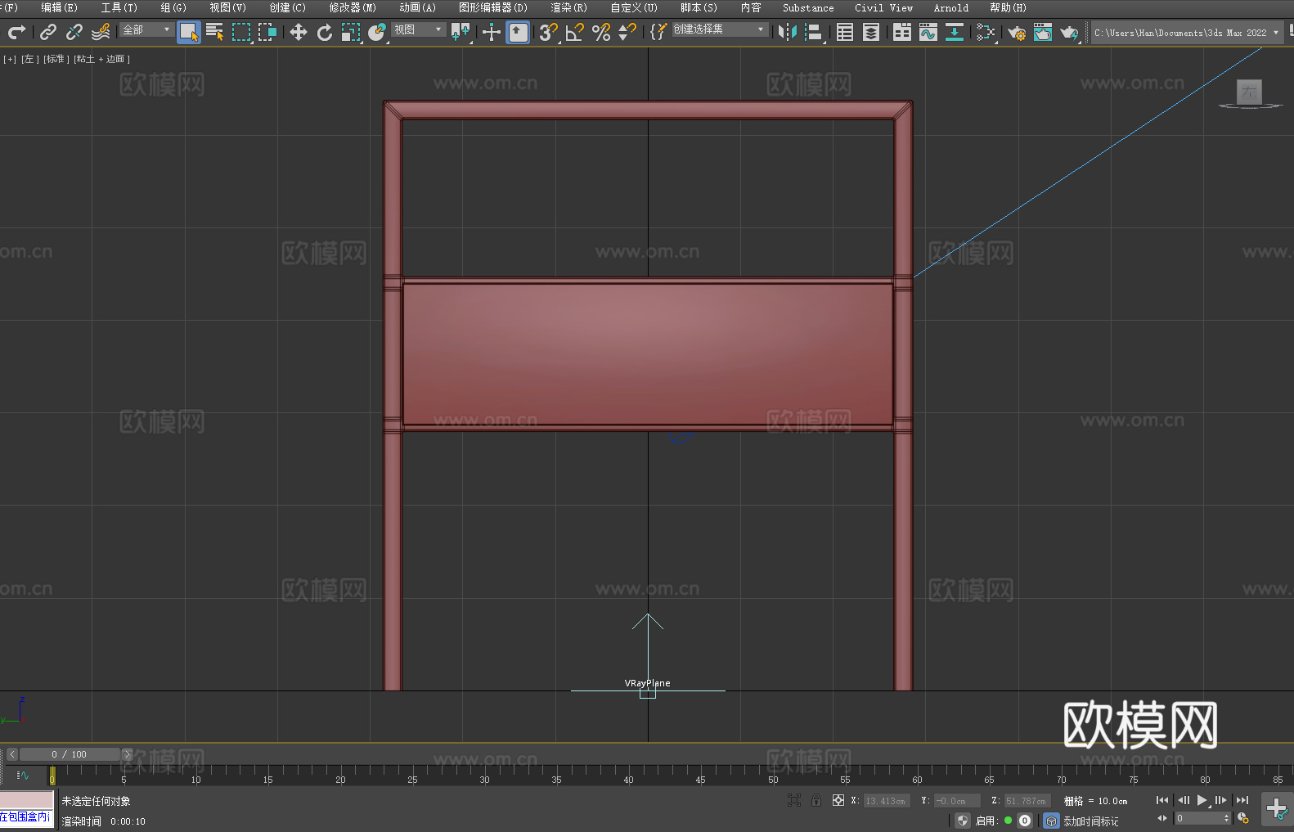The image size is (1294, 832).
Task: Select the Unlink selection tool
Action: [x=74, y=33]
